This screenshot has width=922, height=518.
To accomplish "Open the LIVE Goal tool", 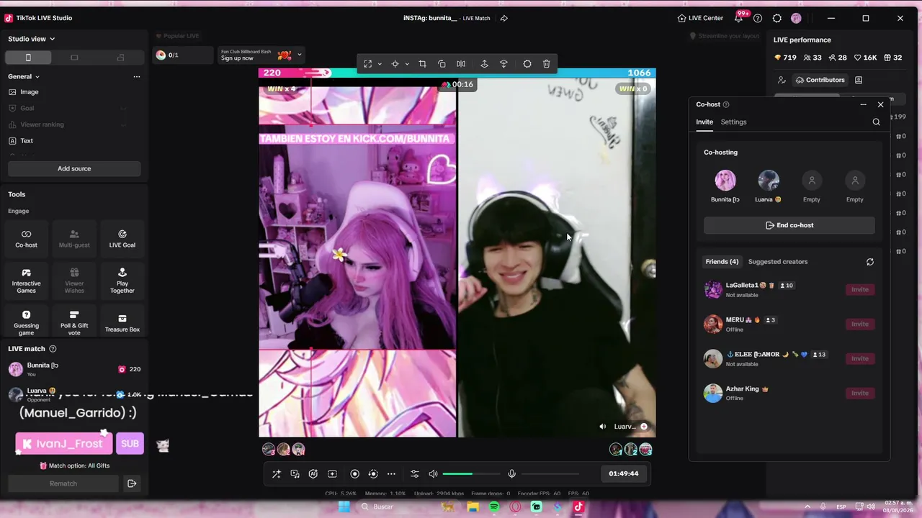I will [x=122, y=238].
